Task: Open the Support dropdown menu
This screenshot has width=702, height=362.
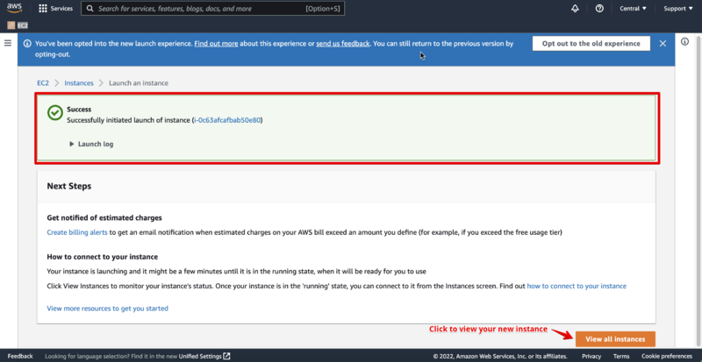Action: tap(677, 9)
